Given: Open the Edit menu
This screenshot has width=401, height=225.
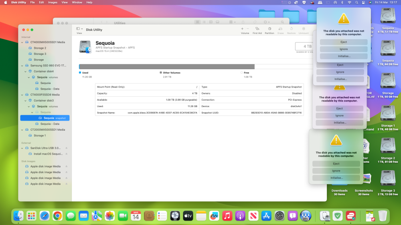Looking at the screenshot, I should coord(41,2).
